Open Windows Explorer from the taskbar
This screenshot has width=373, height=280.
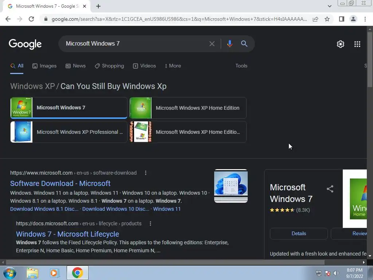(x=32, y=273)
